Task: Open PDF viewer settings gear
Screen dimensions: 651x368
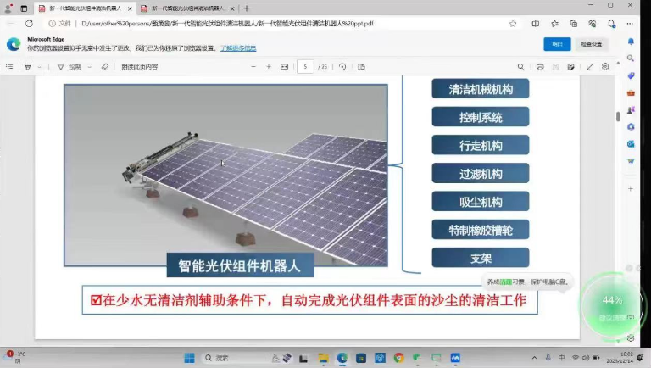Action: [x=605, y=66]
